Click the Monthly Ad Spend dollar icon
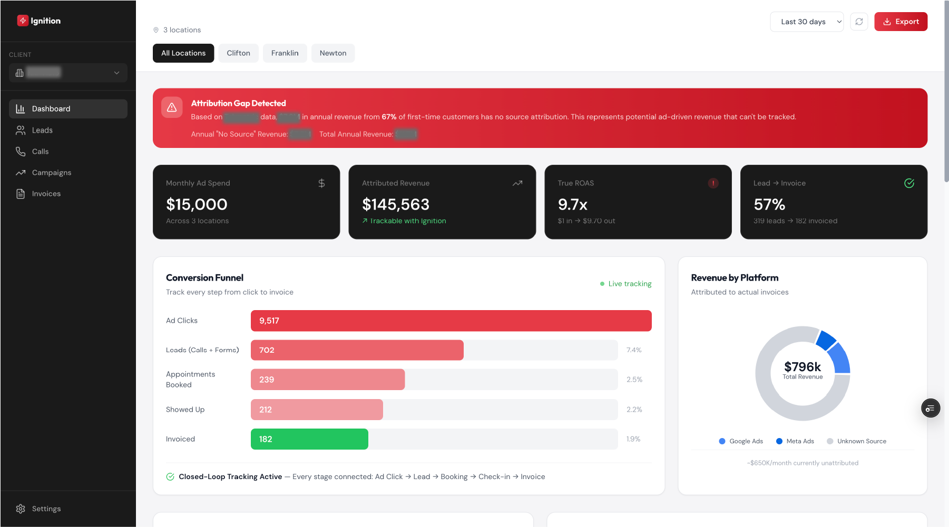This screenshot has width=949, height=527. pos(321,183)
